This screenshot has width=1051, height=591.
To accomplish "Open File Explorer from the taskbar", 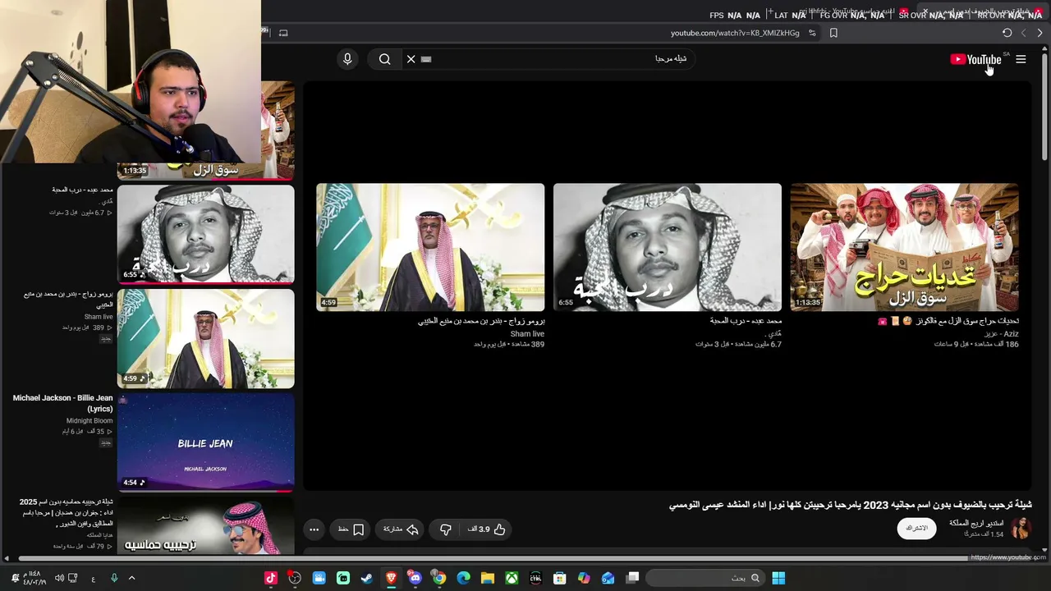I will 487,578.
